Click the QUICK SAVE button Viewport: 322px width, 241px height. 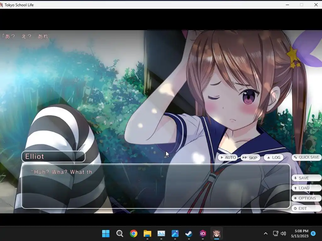pyautogui.click(x=307, y=158)
